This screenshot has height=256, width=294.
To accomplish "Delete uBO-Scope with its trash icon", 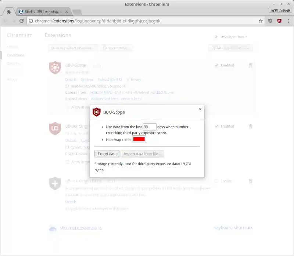I will pos(251,65).
